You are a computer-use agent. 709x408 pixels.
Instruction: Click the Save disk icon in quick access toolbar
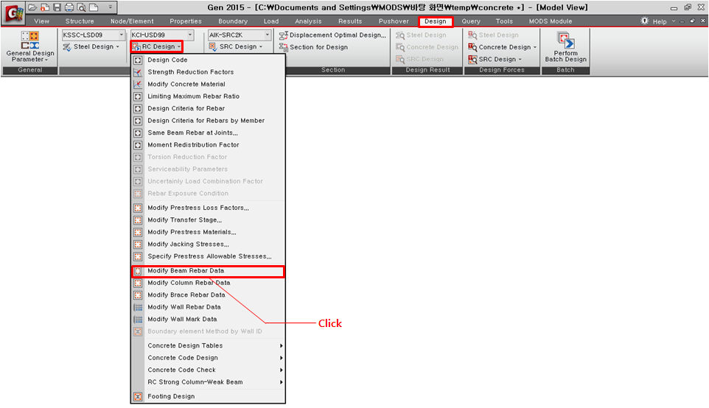[x=57, y=7]
